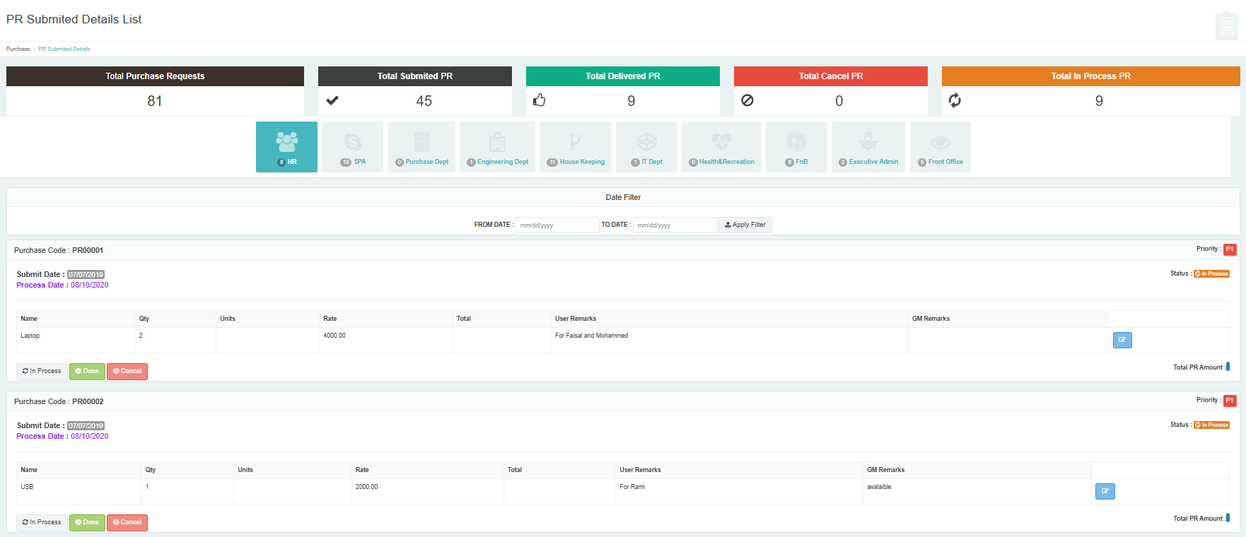Mark PR00001 as Done
1246x537 pixels.
pyautogui.click(x=87, y=372)
